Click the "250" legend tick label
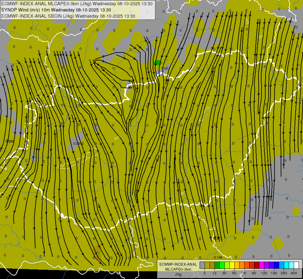The width and height of the screenshot is (303, 279). point(284,273)
